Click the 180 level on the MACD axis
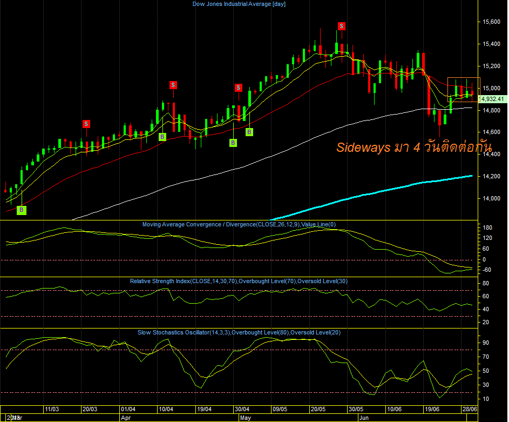Image resolution: width=509 pixels, height=422 pixels. [487, 227]
